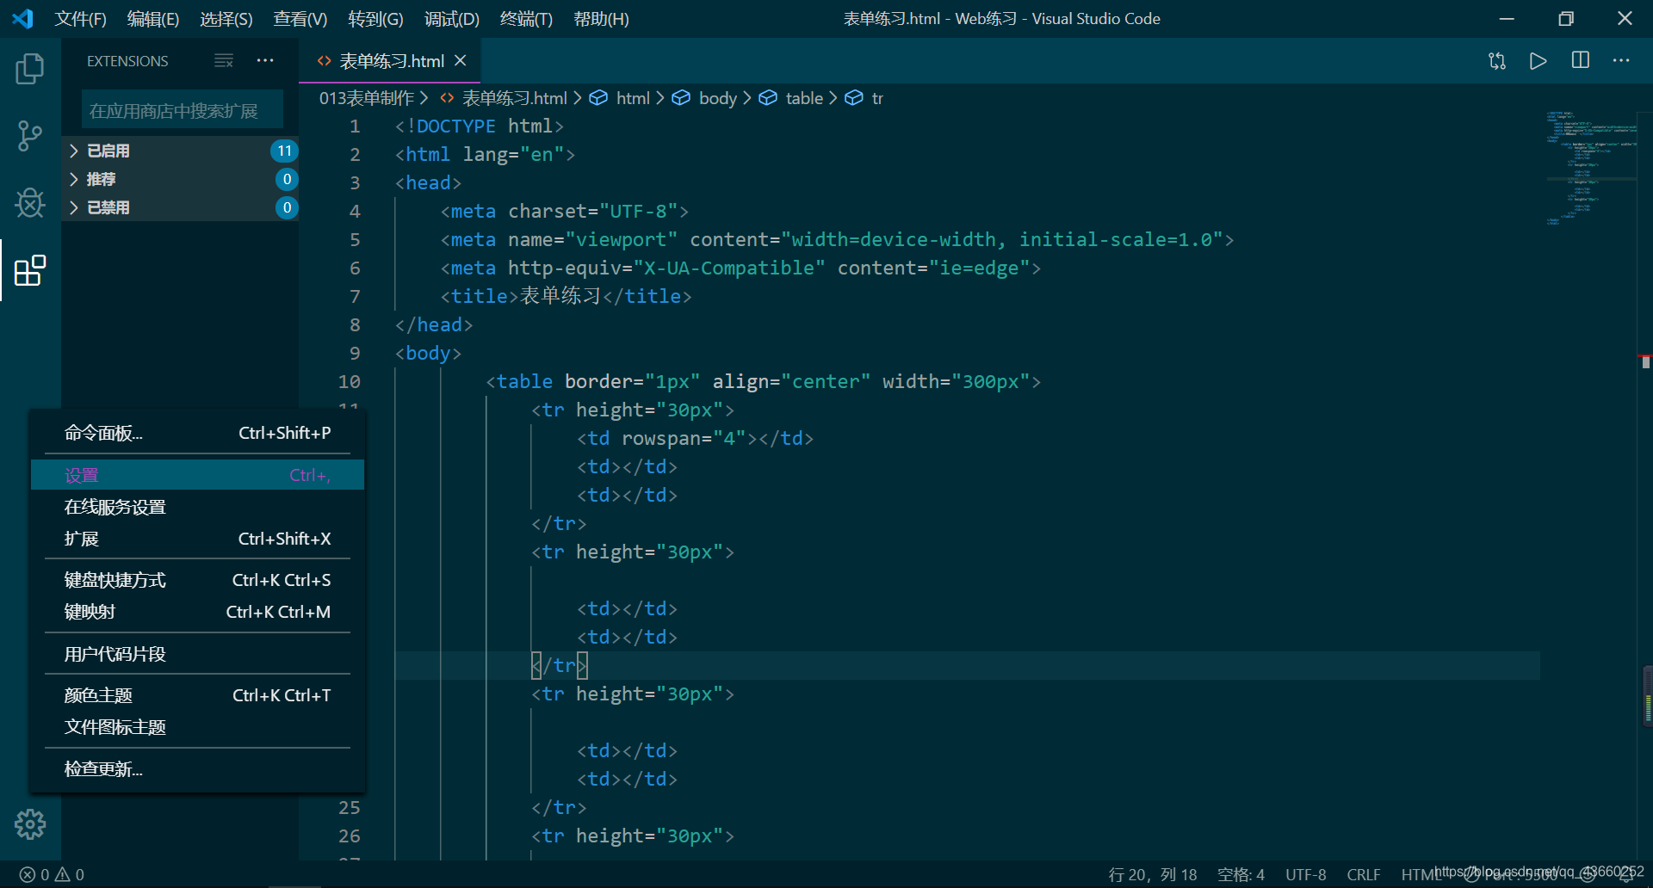Viewport: 1653px width, 888px height.
Task: Click the <body> tag on line 9
Action: 428,353
